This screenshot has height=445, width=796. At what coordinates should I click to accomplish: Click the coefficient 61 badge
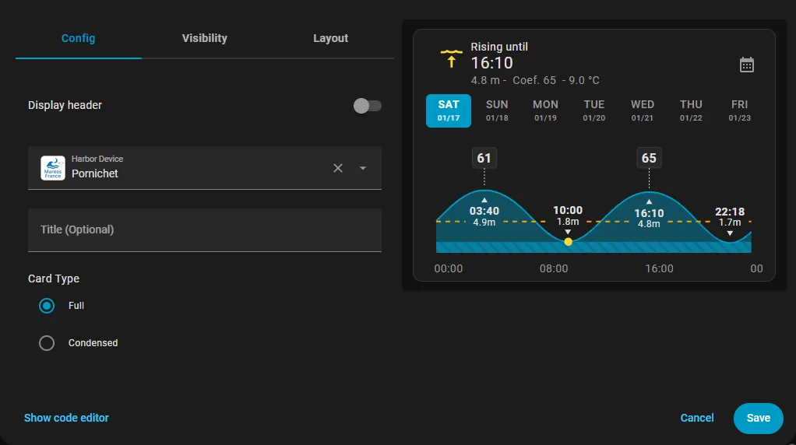tap(484, 158)
